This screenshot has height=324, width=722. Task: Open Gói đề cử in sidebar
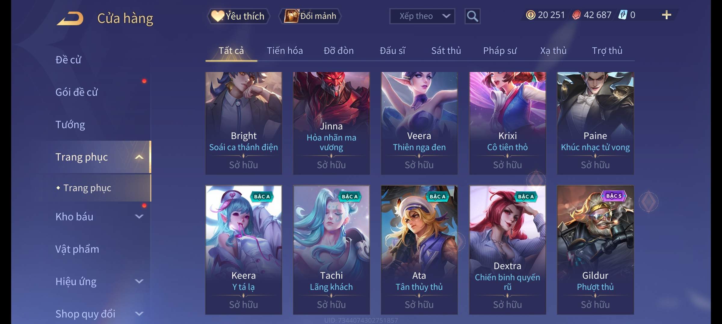[x=76, y=92]
